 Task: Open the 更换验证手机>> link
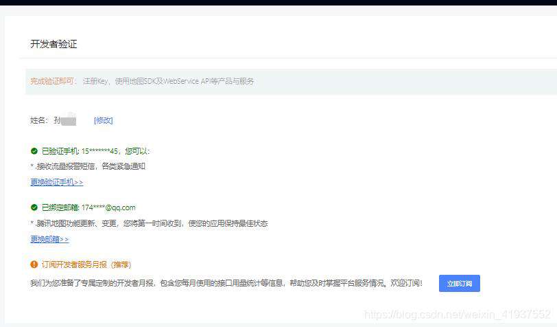click(x=57, y=182)
